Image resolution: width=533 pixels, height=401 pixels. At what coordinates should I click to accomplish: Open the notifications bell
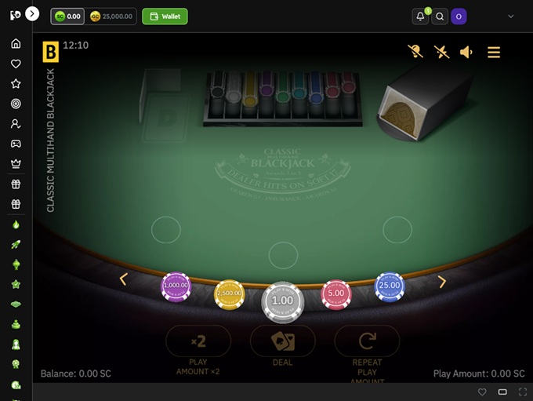point(420,16)
